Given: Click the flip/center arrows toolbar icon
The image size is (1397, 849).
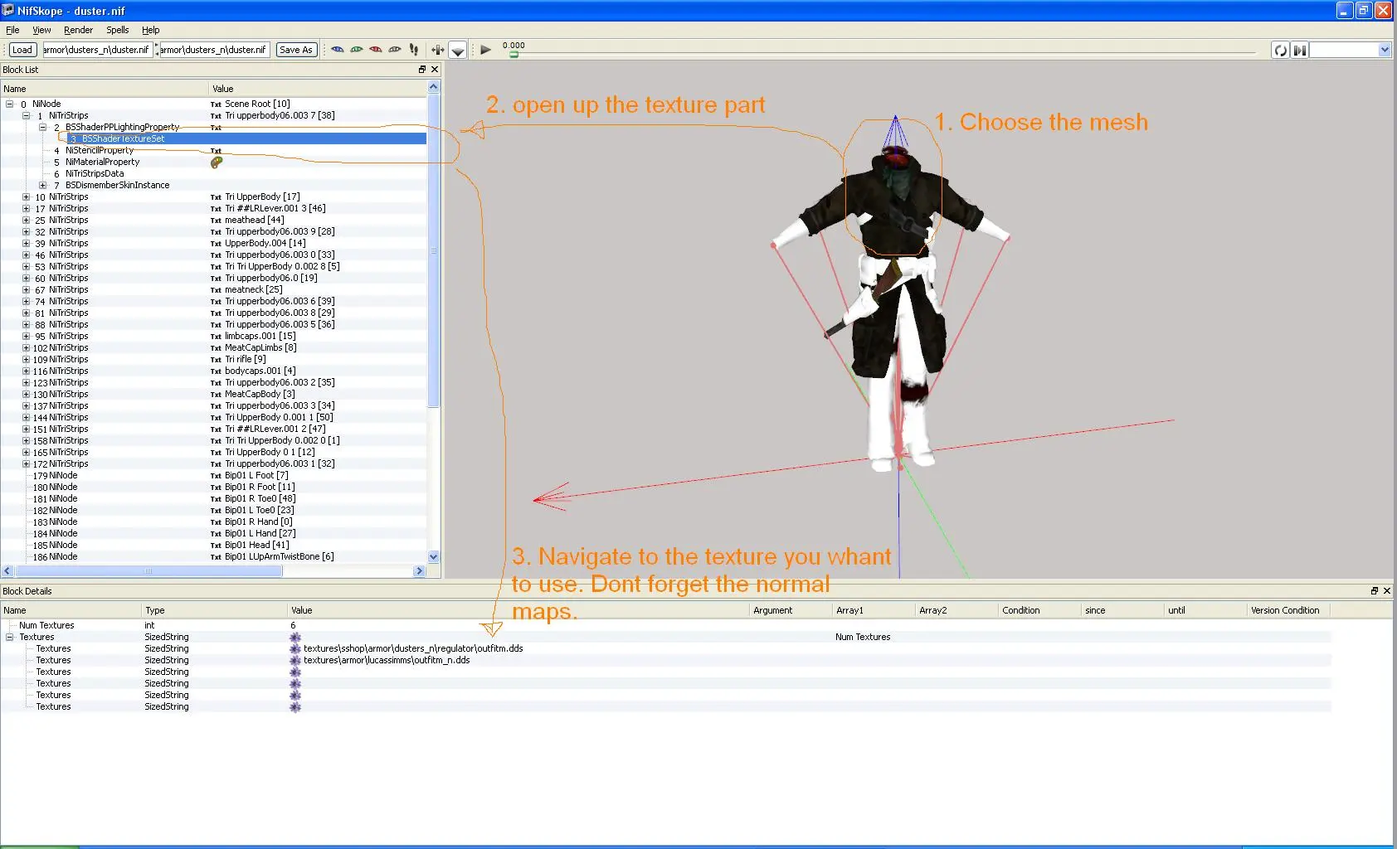Looking at the screenshot, I should 437,50.
